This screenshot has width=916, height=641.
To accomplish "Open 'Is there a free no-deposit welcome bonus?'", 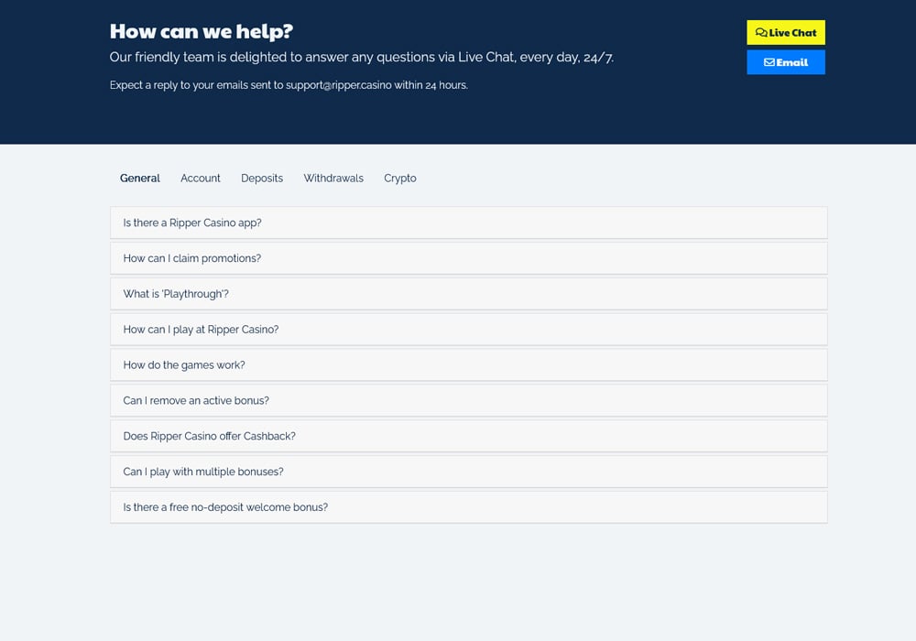I will [x=468, y=507].
